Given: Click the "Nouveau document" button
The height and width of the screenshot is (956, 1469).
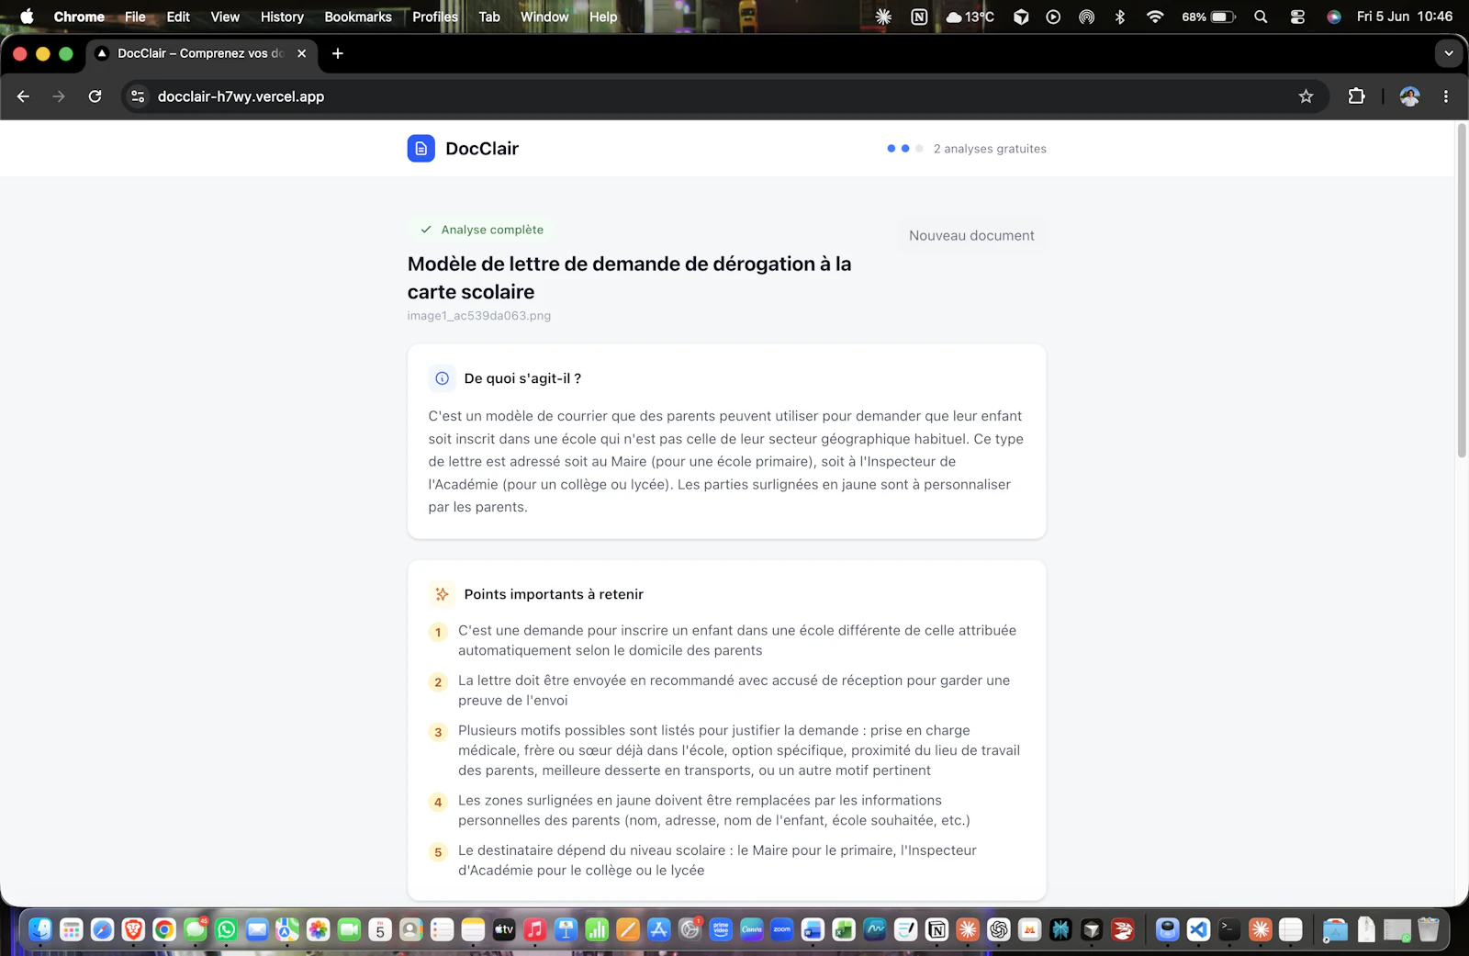Looking at the screenshot, I should (x=971, y=236).
